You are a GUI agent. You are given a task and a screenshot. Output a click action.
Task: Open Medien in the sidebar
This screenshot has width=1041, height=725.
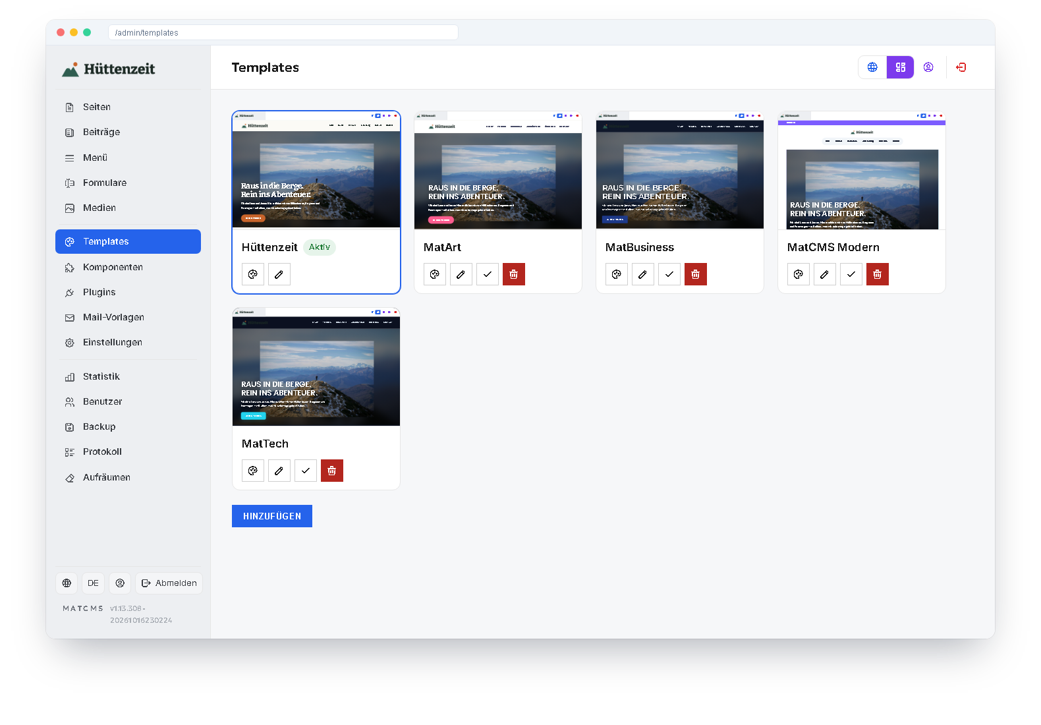(128, 208)
